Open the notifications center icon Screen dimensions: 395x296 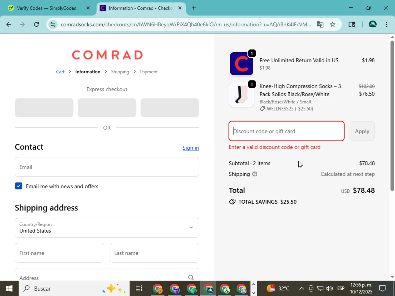[x=382, y=289]
